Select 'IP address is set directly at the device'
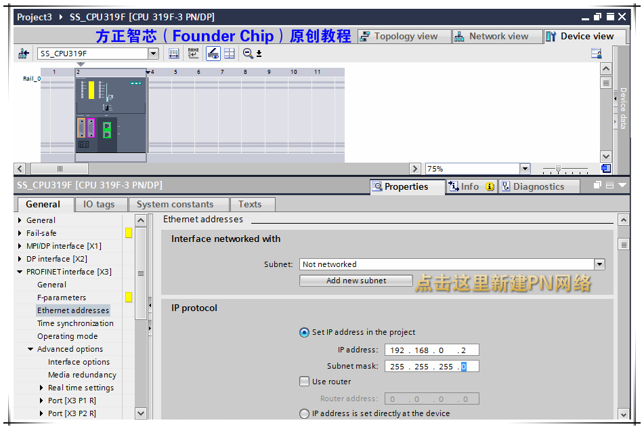The height and width of the screenshot is (429, 644). 305,413
